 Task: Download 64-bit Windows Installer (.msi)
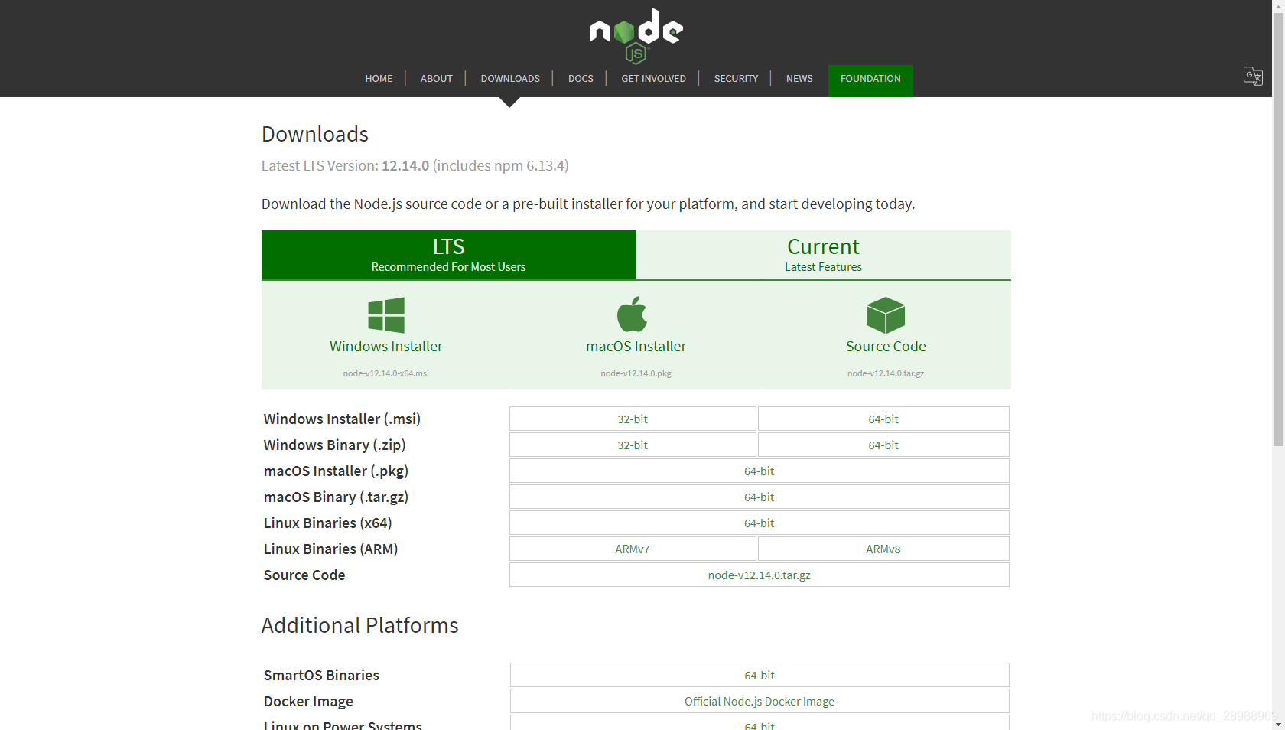coord(883,419)
